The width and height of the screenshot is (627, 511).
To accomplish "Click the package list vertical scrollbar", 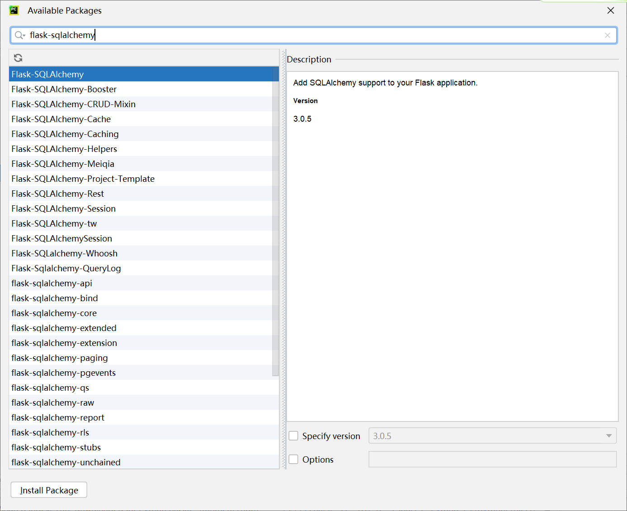I will [x=275, y=222].
